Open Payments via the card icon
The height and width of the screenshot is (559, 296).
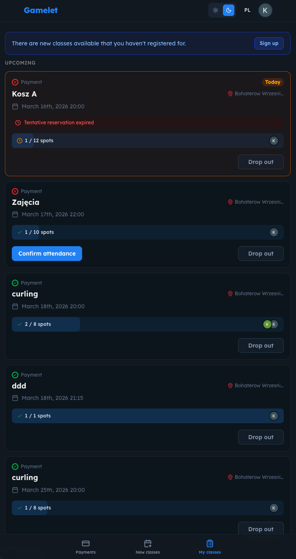click(85, 543)
